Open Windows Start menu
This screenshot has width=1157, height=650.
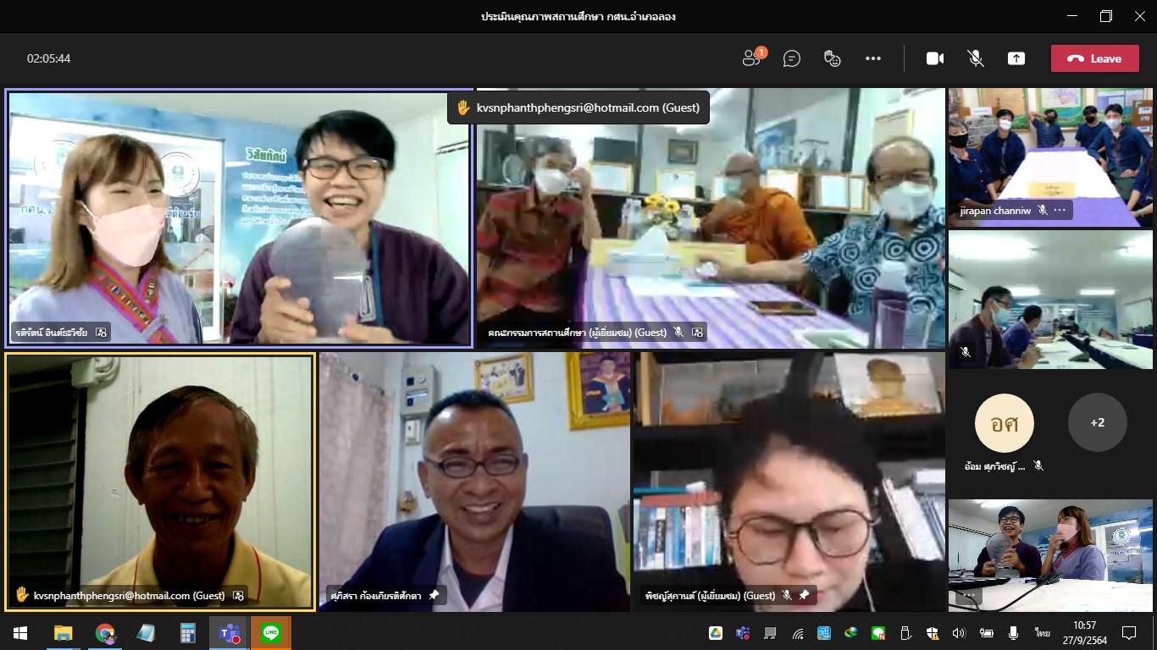(x=20, y=633)
